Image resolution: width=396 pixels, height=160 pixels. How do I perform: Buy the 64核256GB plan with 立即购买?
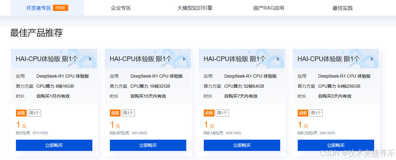pos(336,145)
